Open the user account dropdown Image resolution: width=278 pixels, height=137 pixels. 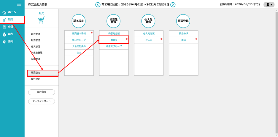coord(269,4)
